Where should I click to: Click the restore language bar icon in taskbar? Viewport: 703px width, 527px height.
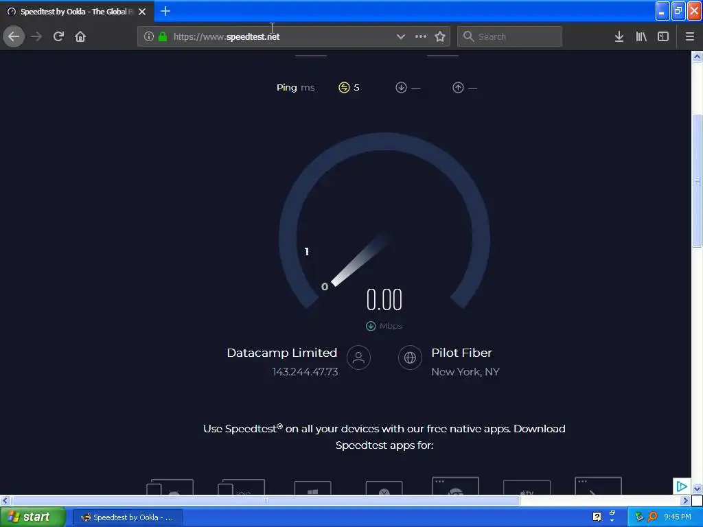pyautogui.click(x=612, y=513)
